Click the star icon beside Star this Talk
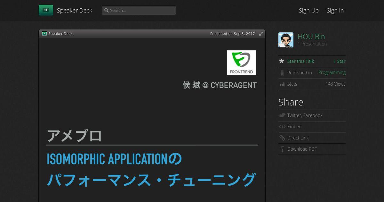 click(282, 61)
